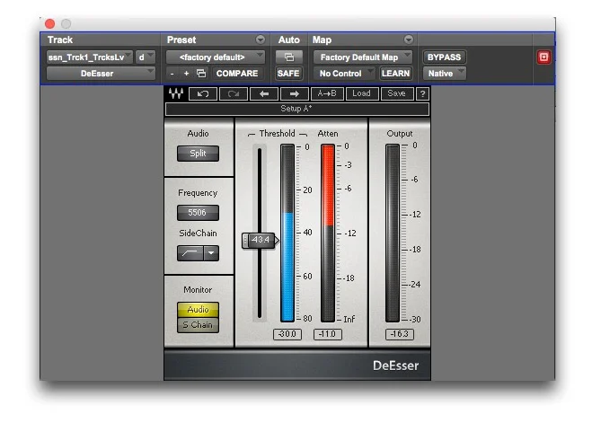The height and width of the screenshot is (432, 601).
Task: Save the current Waves preset
Action: point(397,93)
